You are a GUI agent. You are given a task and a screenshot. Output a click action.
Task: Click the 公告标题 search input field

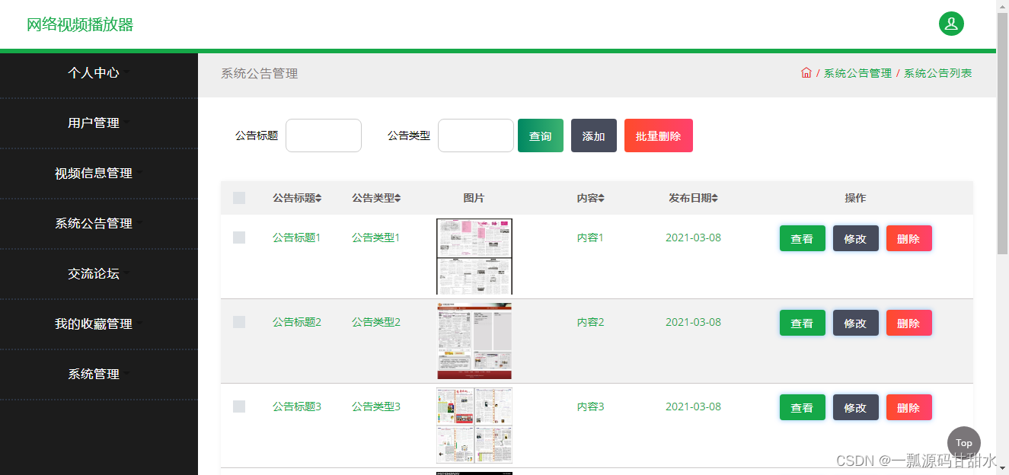(x=323, y=135)
